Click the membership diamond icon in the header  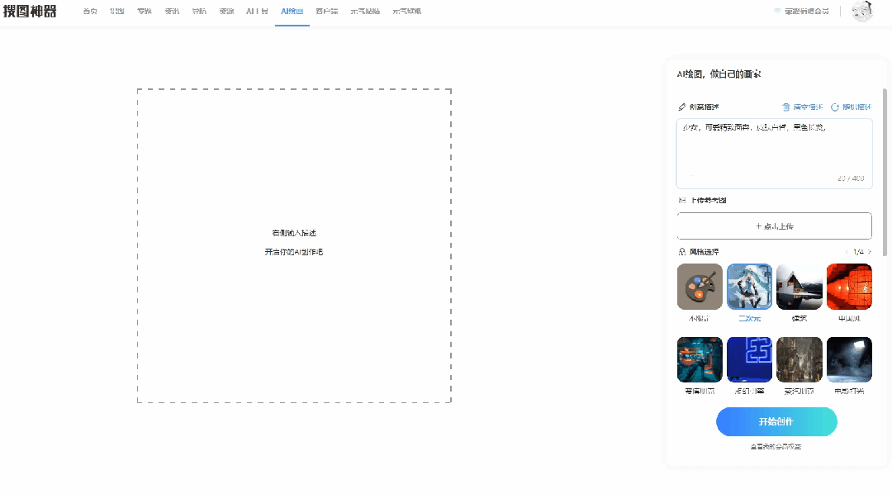coord(777,11)
